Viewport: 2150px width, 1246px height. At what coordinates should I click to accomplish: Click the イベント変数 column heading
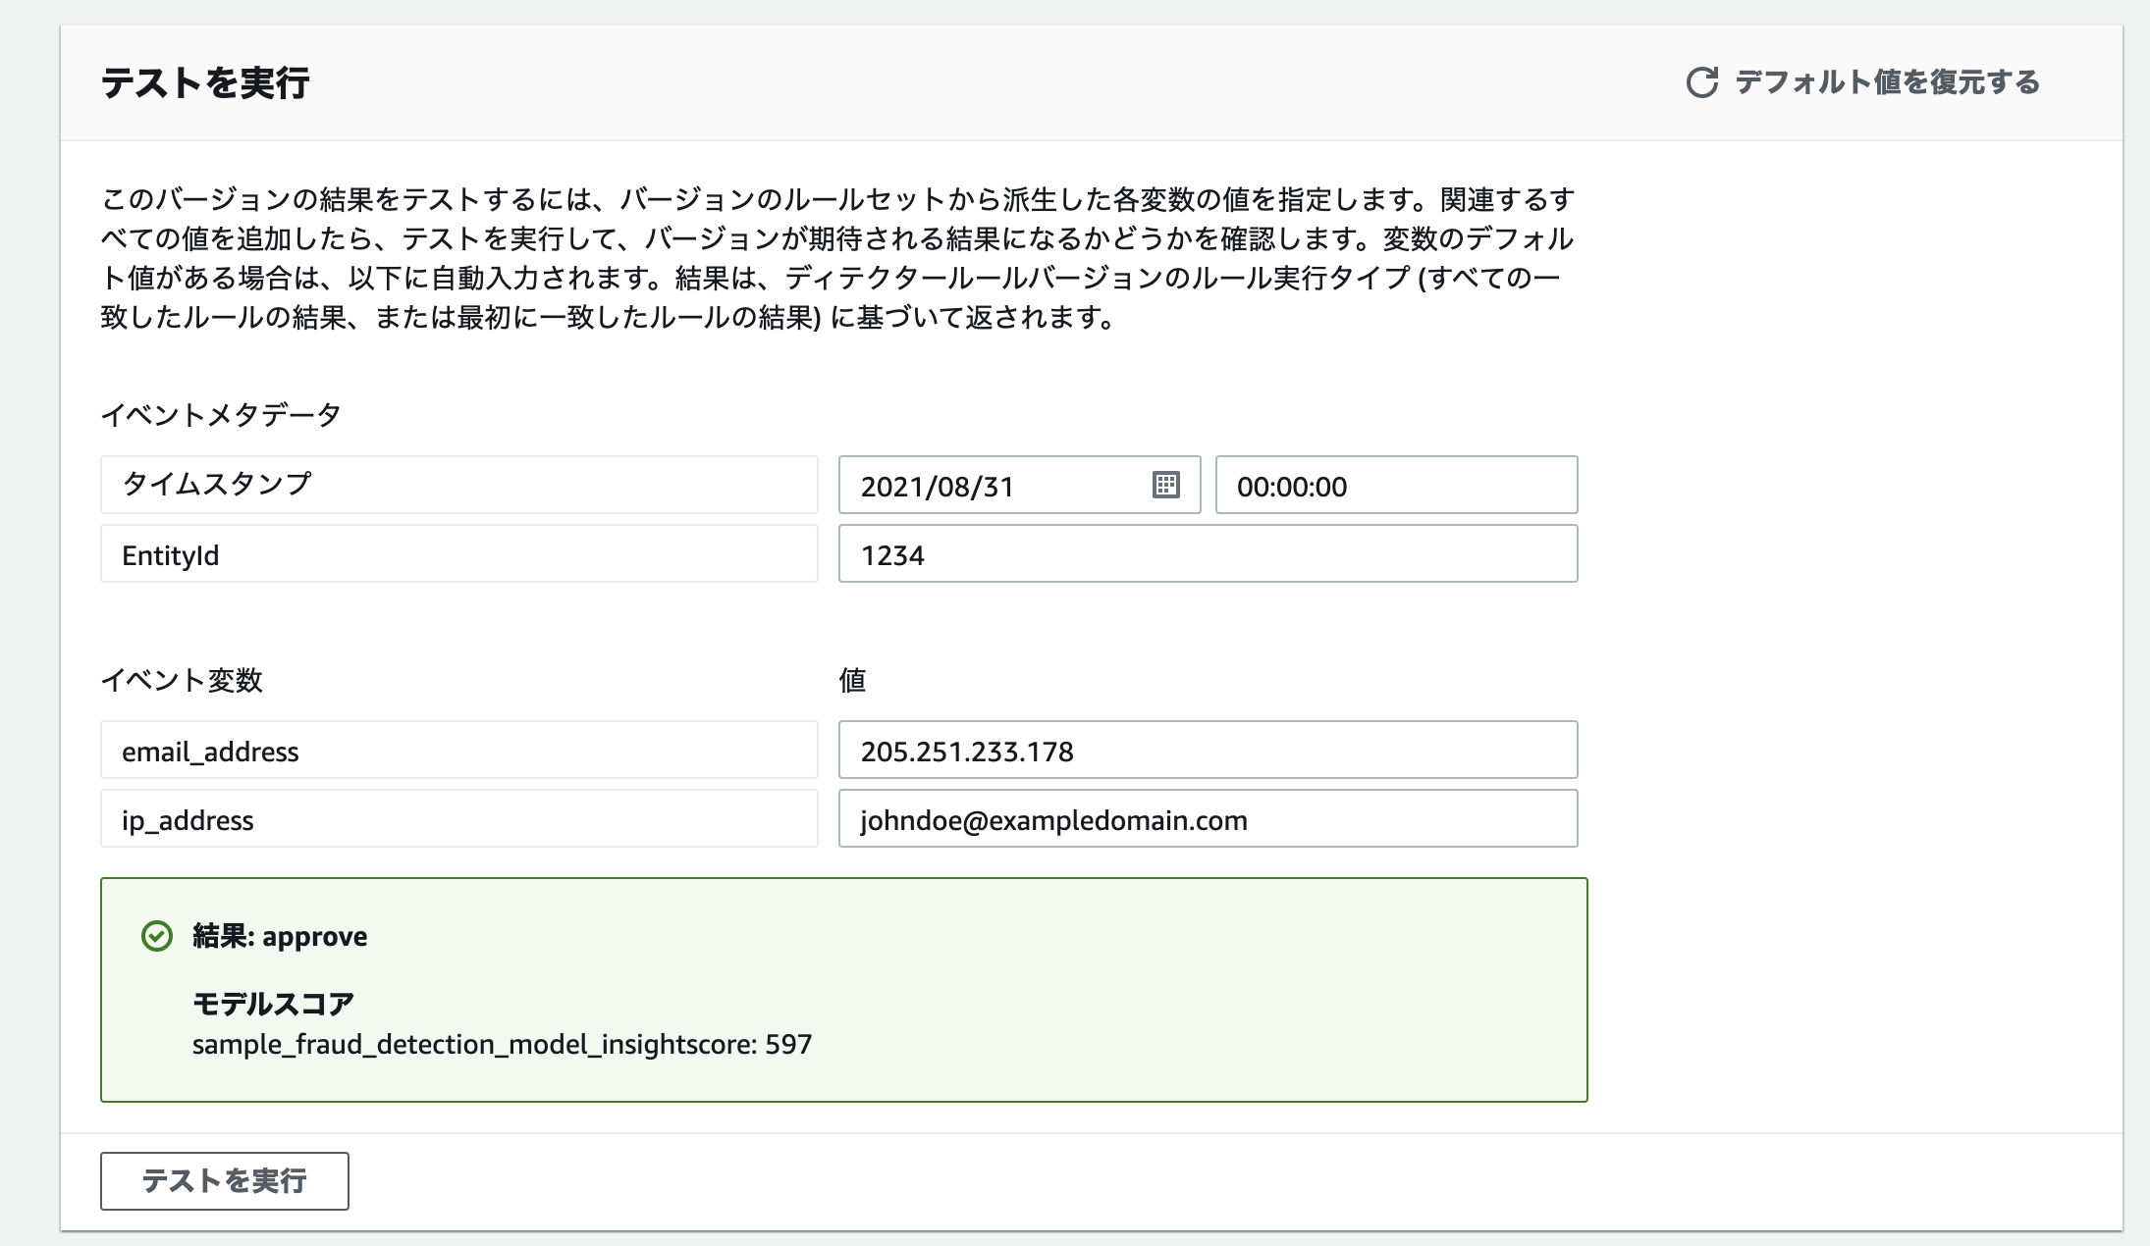tap(182, 680)
